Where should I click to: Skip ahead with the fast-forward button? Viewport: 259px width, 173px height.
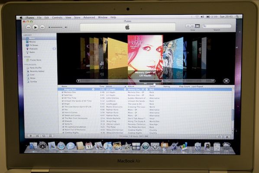tap(42, 27)
